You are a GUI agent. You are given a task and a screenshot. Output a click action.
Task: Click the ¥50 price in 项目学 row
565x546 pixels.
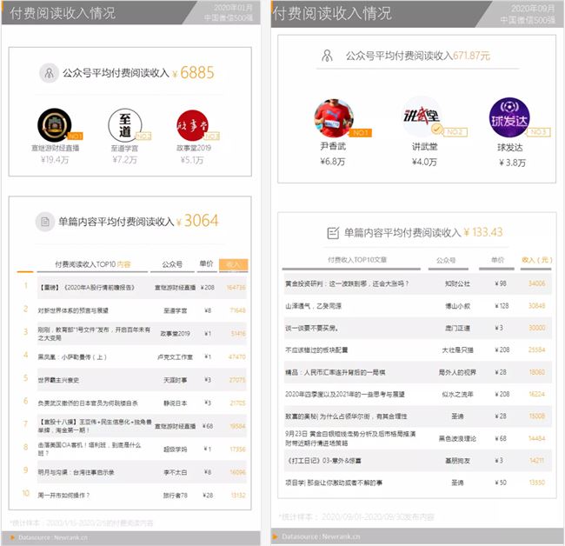(501, 483)
